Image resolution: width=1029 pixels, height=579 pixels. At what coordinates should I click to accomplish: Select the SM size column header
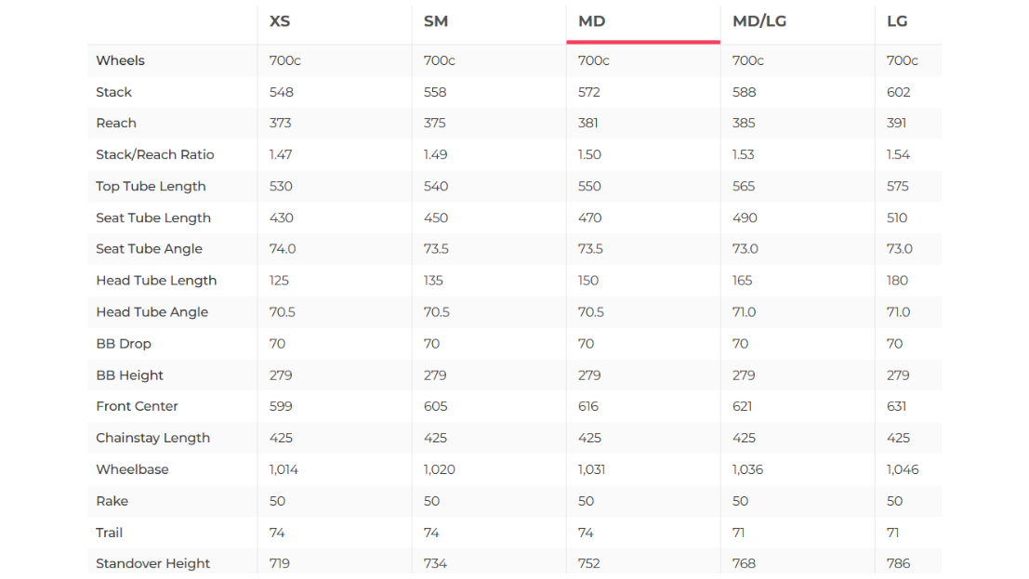(436, 21)
